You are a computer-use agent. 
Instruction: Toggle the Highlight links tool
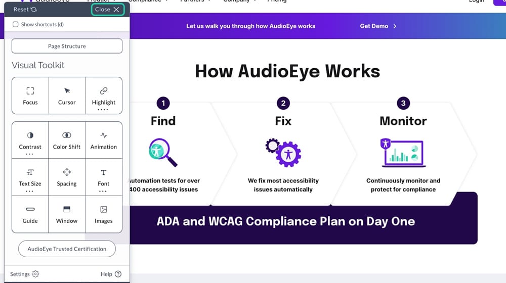[104, 96]
